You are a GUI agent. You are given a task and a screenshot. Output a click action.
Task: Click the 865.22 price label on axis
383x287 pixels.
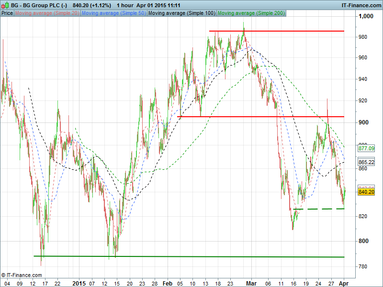tap(366, 162)
